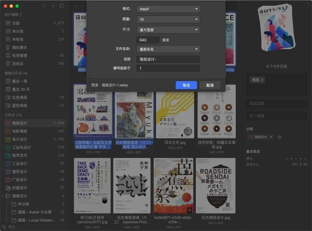The image size is (312, 231).
Task: Click the switch library arrows icon
Action: [44, 6]
